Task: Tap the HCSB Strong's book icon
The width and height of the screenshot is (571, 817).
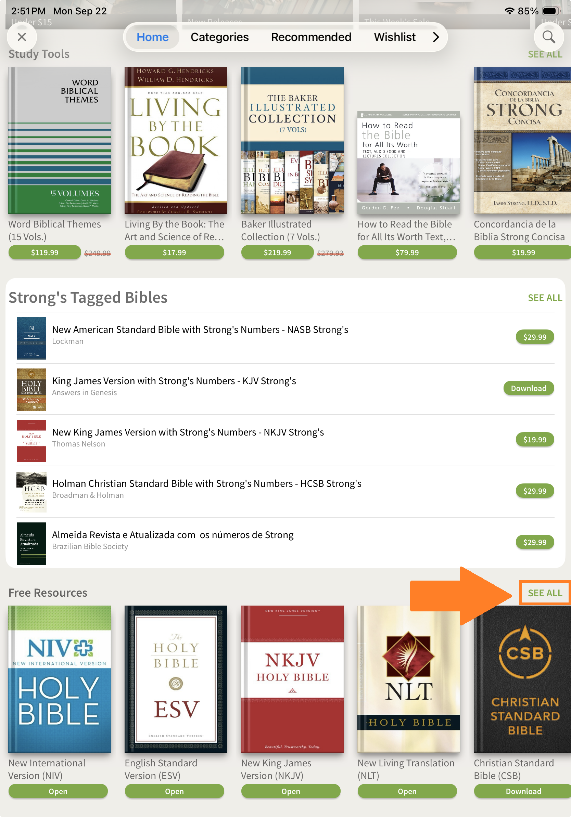Action: [x=31, y=492]
